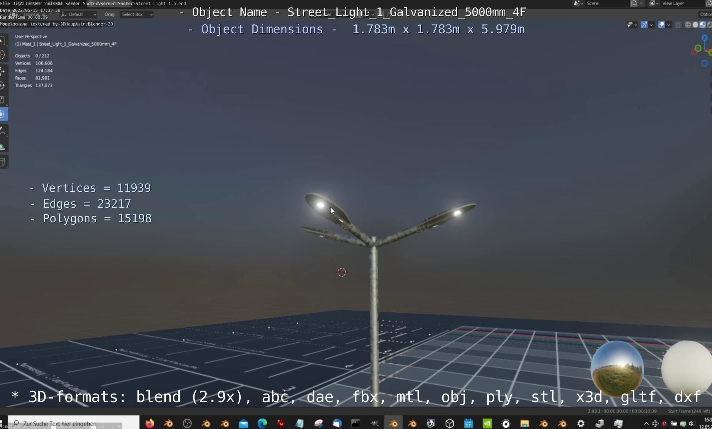The width and height of the screenshot is (712, 429).
Task: Create a new scene with copy icon
Action: coord(634,3)
